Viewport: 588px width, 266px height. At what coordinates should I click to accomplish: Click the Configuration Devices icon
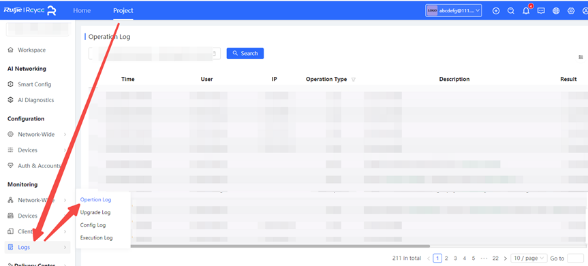click(10, 150)
